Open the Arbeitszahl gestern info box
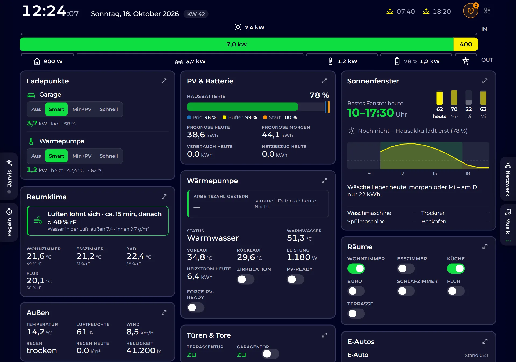This screenshot has width=516, height=362. click(258, 204)
